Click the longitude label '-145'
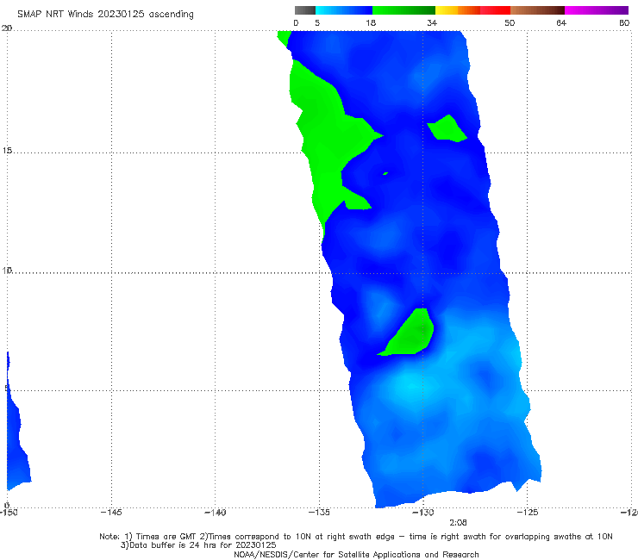638x560 pixels. pos(111,513)
